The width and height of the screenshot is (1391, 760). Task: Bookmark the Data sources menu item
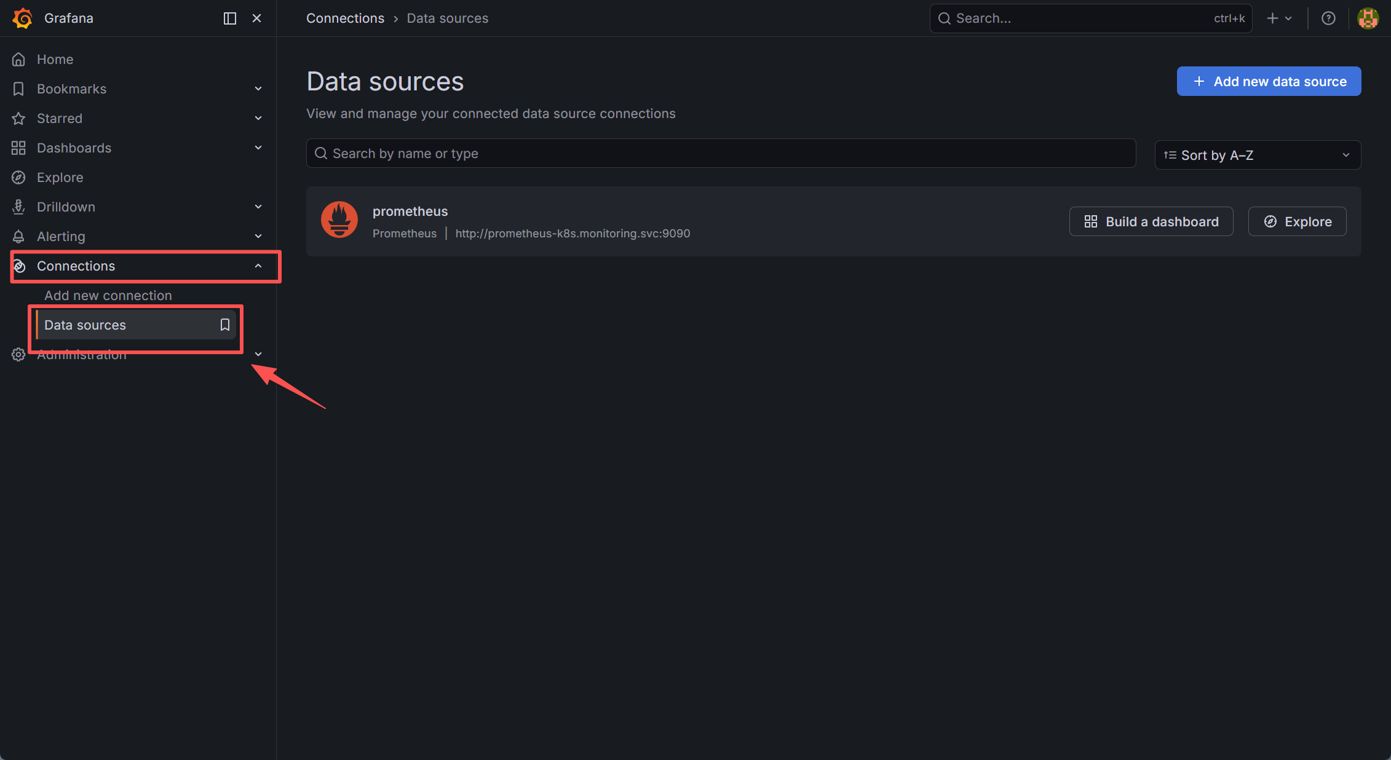pos(225,325)
